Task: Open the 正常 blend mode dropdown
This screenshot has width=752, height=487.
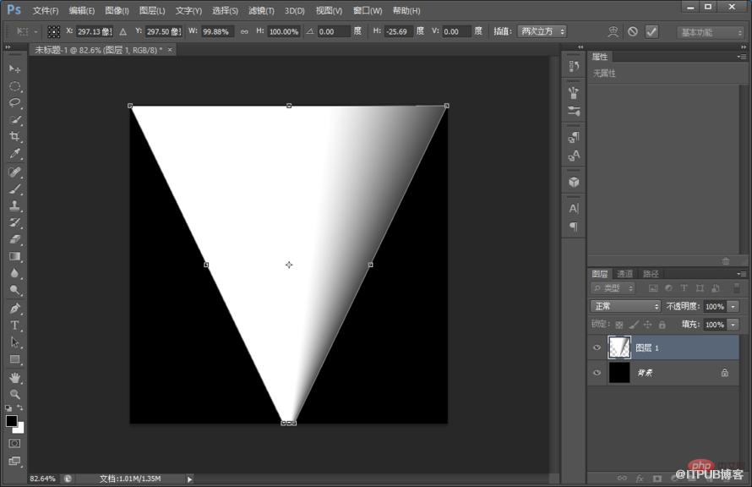Action: (625, 306)
